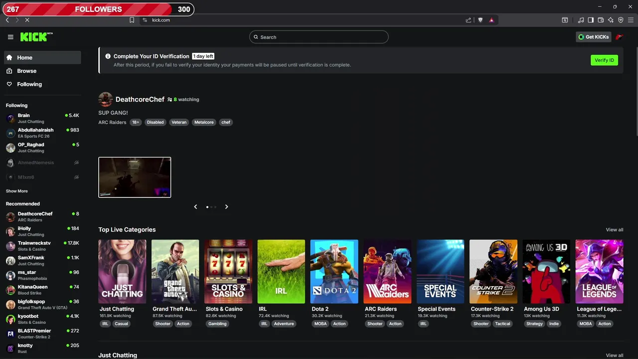This screenshot has height=359, width=638.
Task: Click the Veteran tag on the featured stream
Action: pos(179,122)
